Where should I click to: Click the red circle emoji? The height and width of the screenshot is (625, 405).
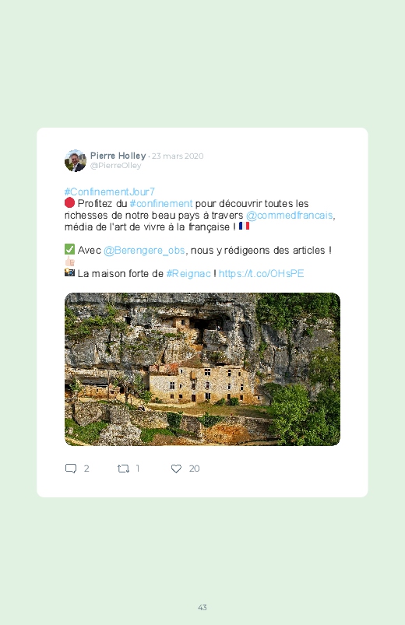[x=69, y=203]
